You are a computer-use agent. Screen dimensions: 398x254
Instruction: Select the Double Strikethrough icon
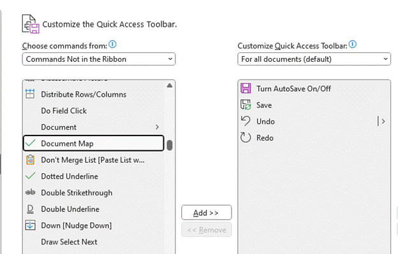(x=30, y=192)
